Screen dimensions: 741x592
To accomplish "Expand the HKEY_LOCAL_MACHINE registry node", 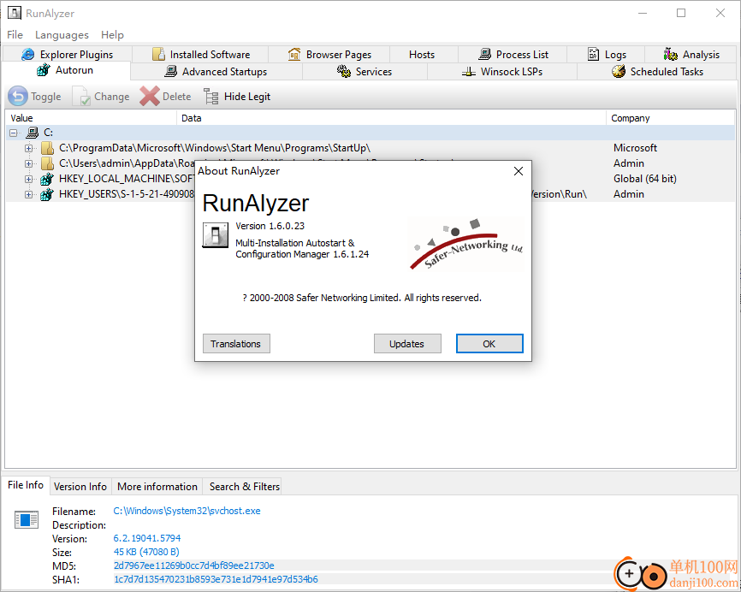I will (29, 179).
